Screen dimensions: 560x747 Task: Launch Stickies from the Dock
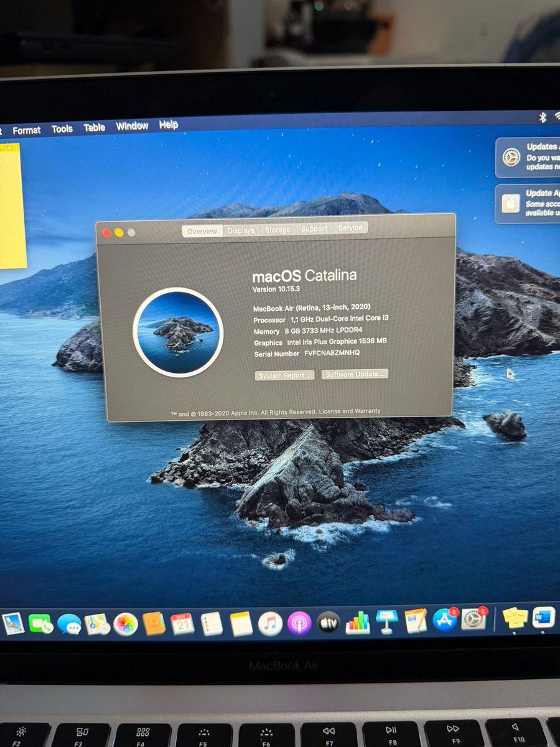pyautogui.click(x=515, y=618)
